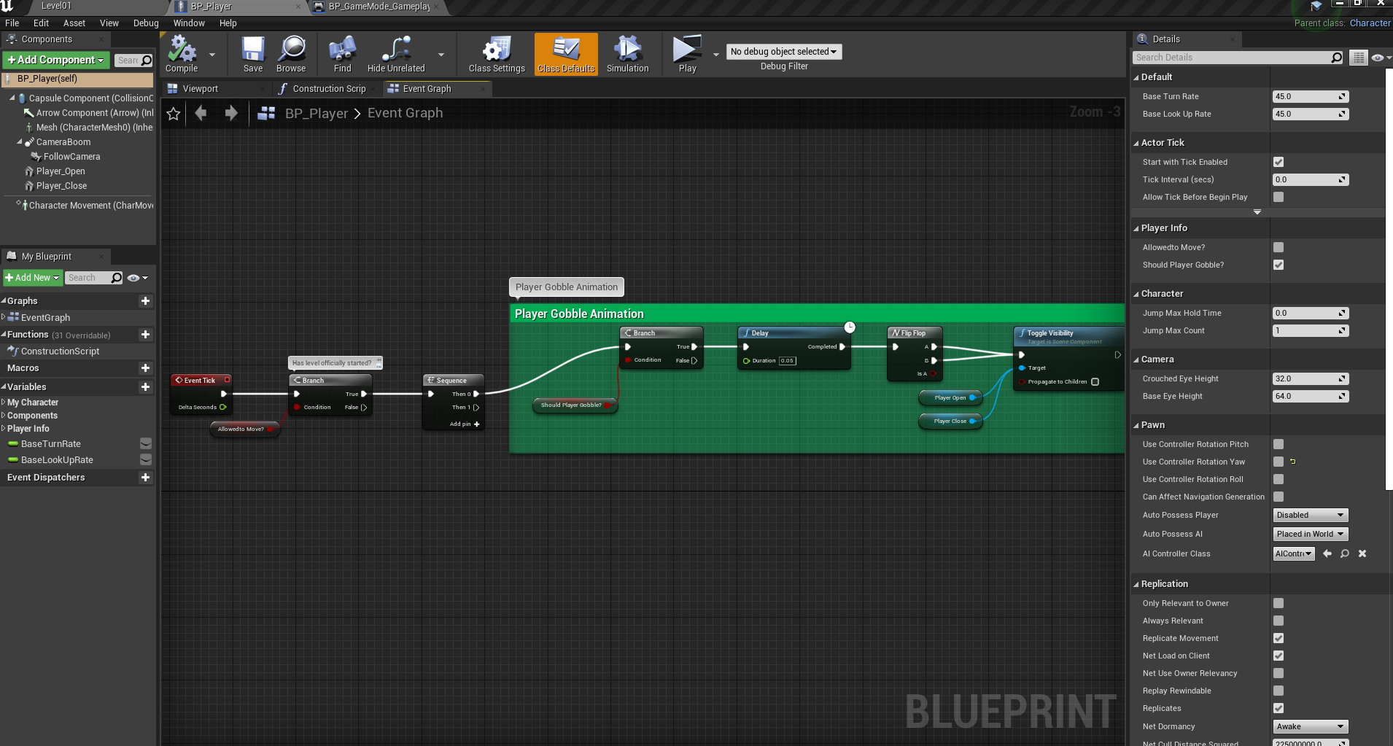This screenshot has height=746, width=1393.
Task: Uncheck Should Player Gobble? checkbox
Action: 1278,265
